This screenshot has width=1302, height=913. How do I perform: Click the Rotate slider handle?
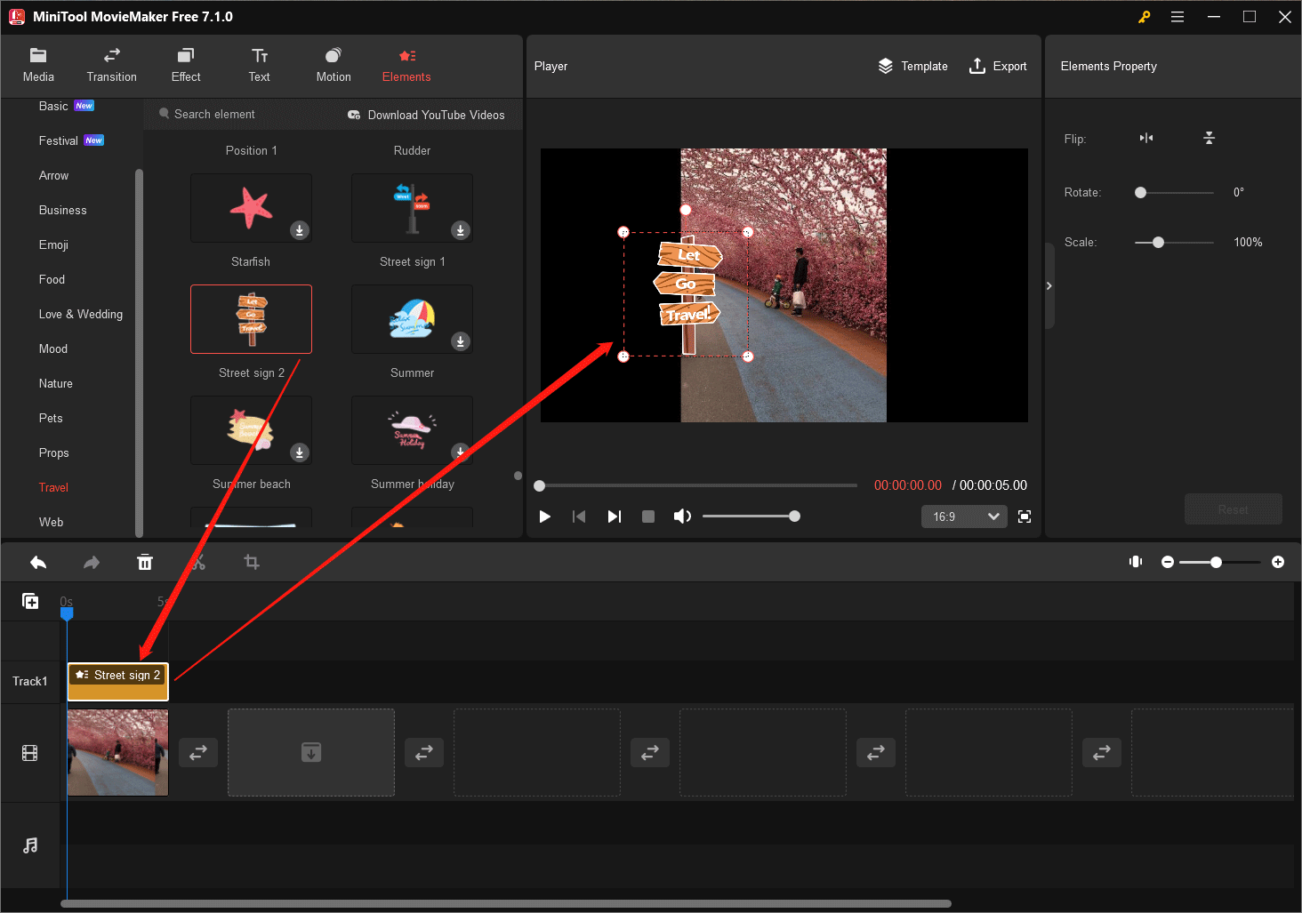click(x=1141, y=193)
